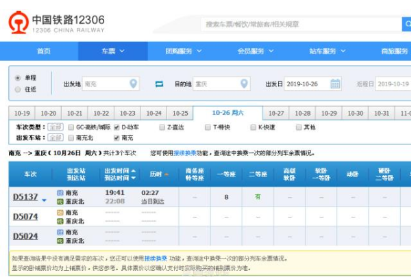The width and height of the screenshot is (418, 277).
Task: Open the 首页 home menu item
Action: [x=43, y=51]
